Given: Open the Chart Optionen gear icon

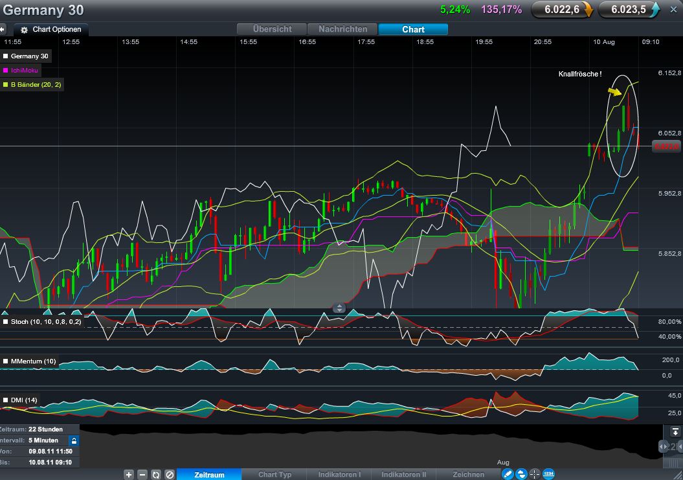Looking at the screenshot, I should click(x=24, y=30).
